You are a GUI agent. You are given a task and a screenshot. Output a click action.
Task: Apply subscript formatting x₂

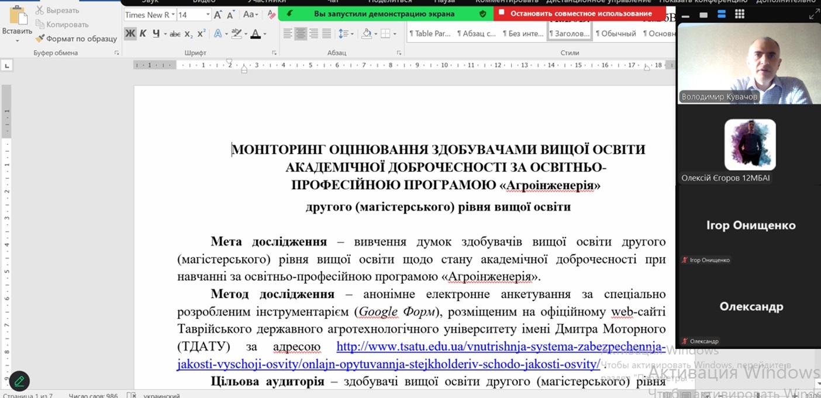pos(188,34)
